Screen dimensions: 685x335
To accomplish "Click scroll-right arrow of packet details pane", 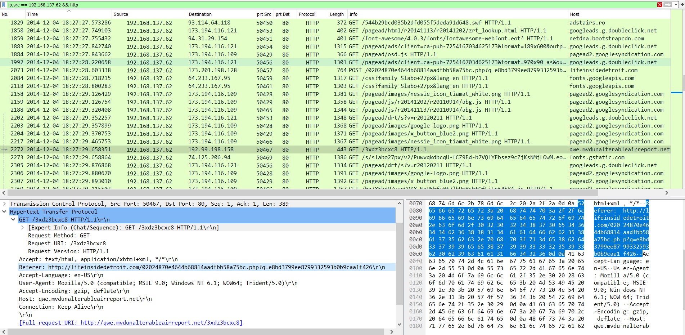I will click(x=392, y=332).
